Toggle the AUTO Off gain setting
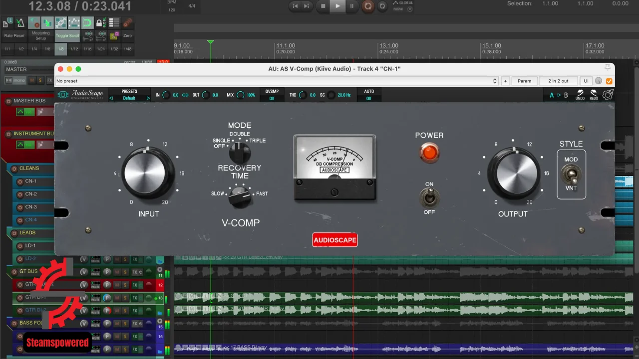This screenshot has width=639, height=359. [x=369, y=95]
